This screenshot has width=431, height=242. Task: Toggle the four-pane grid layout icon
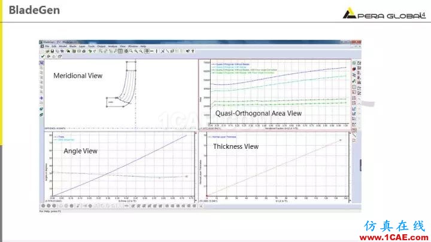120,51
